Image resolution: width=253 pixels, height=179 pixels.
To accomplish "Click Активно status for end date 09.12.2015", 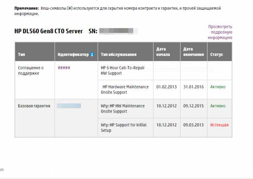I will pos(218,106).
